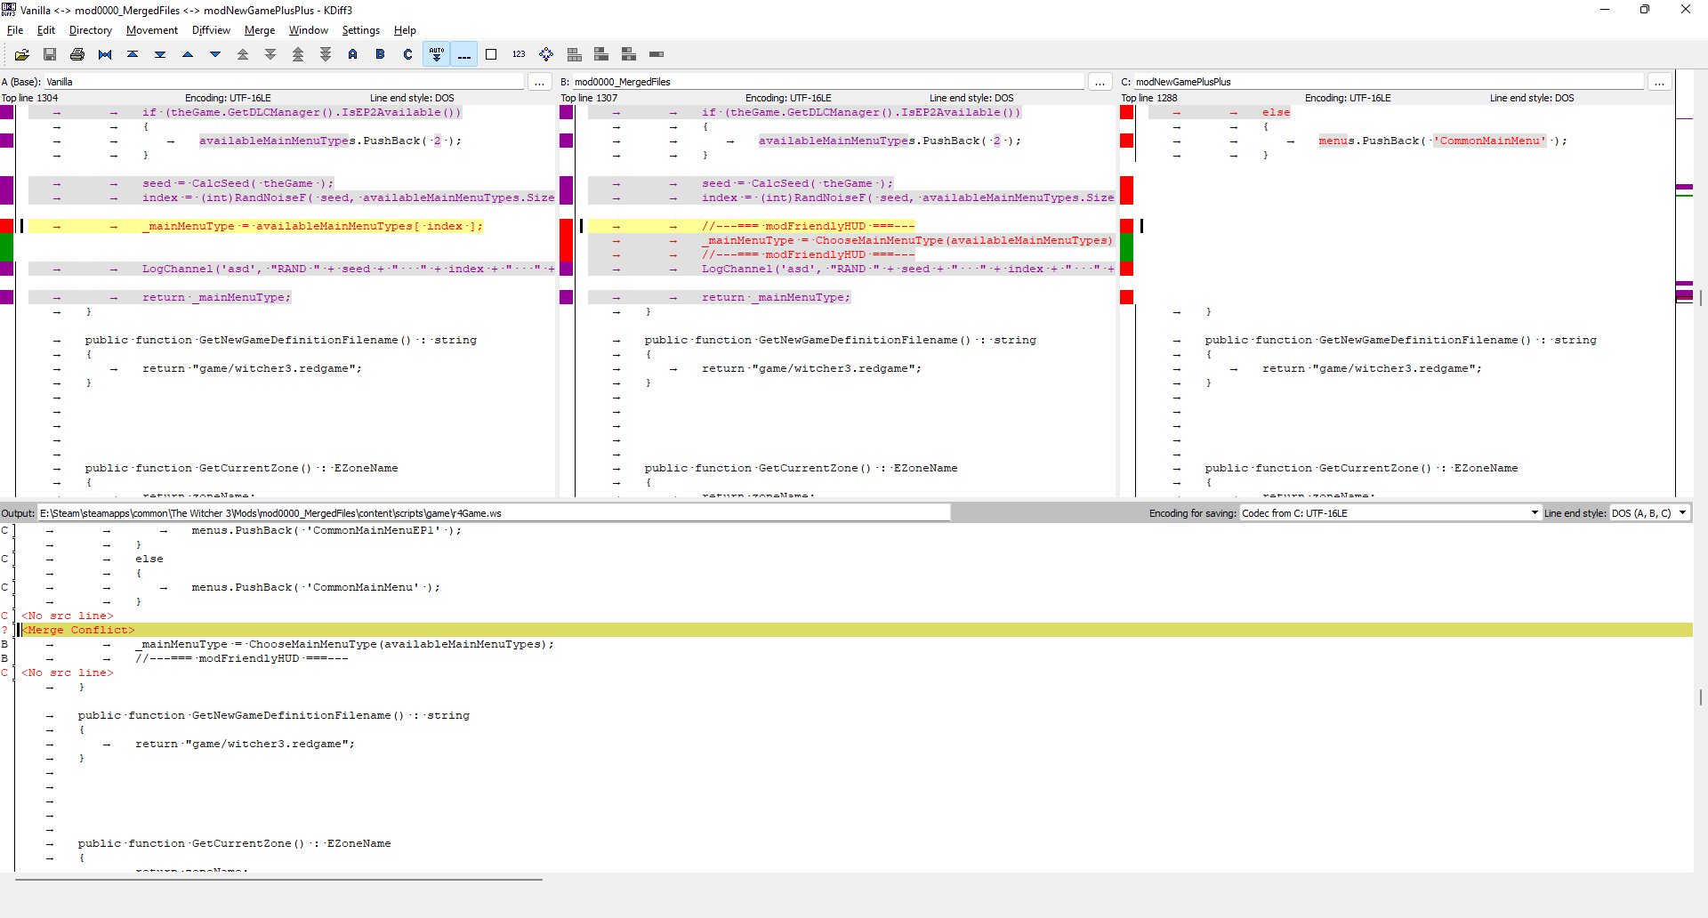Image resolution: width=1708 pixels, height=918 pixels.
Task: Open the Line end style dropdown
Action: [1649, 513]
